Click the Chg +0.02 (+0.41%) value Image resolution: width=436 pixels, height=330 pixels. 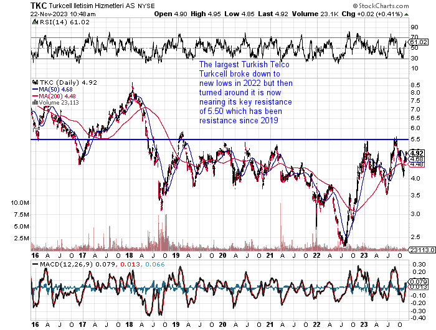tap(372, 14)
